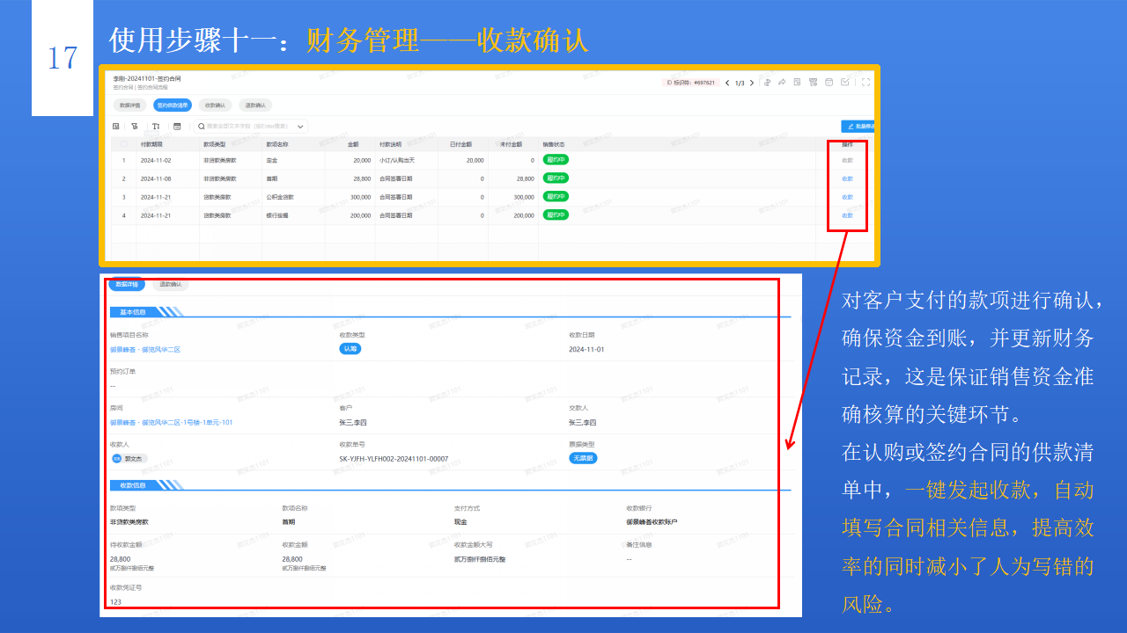The height and width of the screenshot is (633, 1127).
Task: Click the workflow icon near the page counter
Action: [x=767, y=81]
